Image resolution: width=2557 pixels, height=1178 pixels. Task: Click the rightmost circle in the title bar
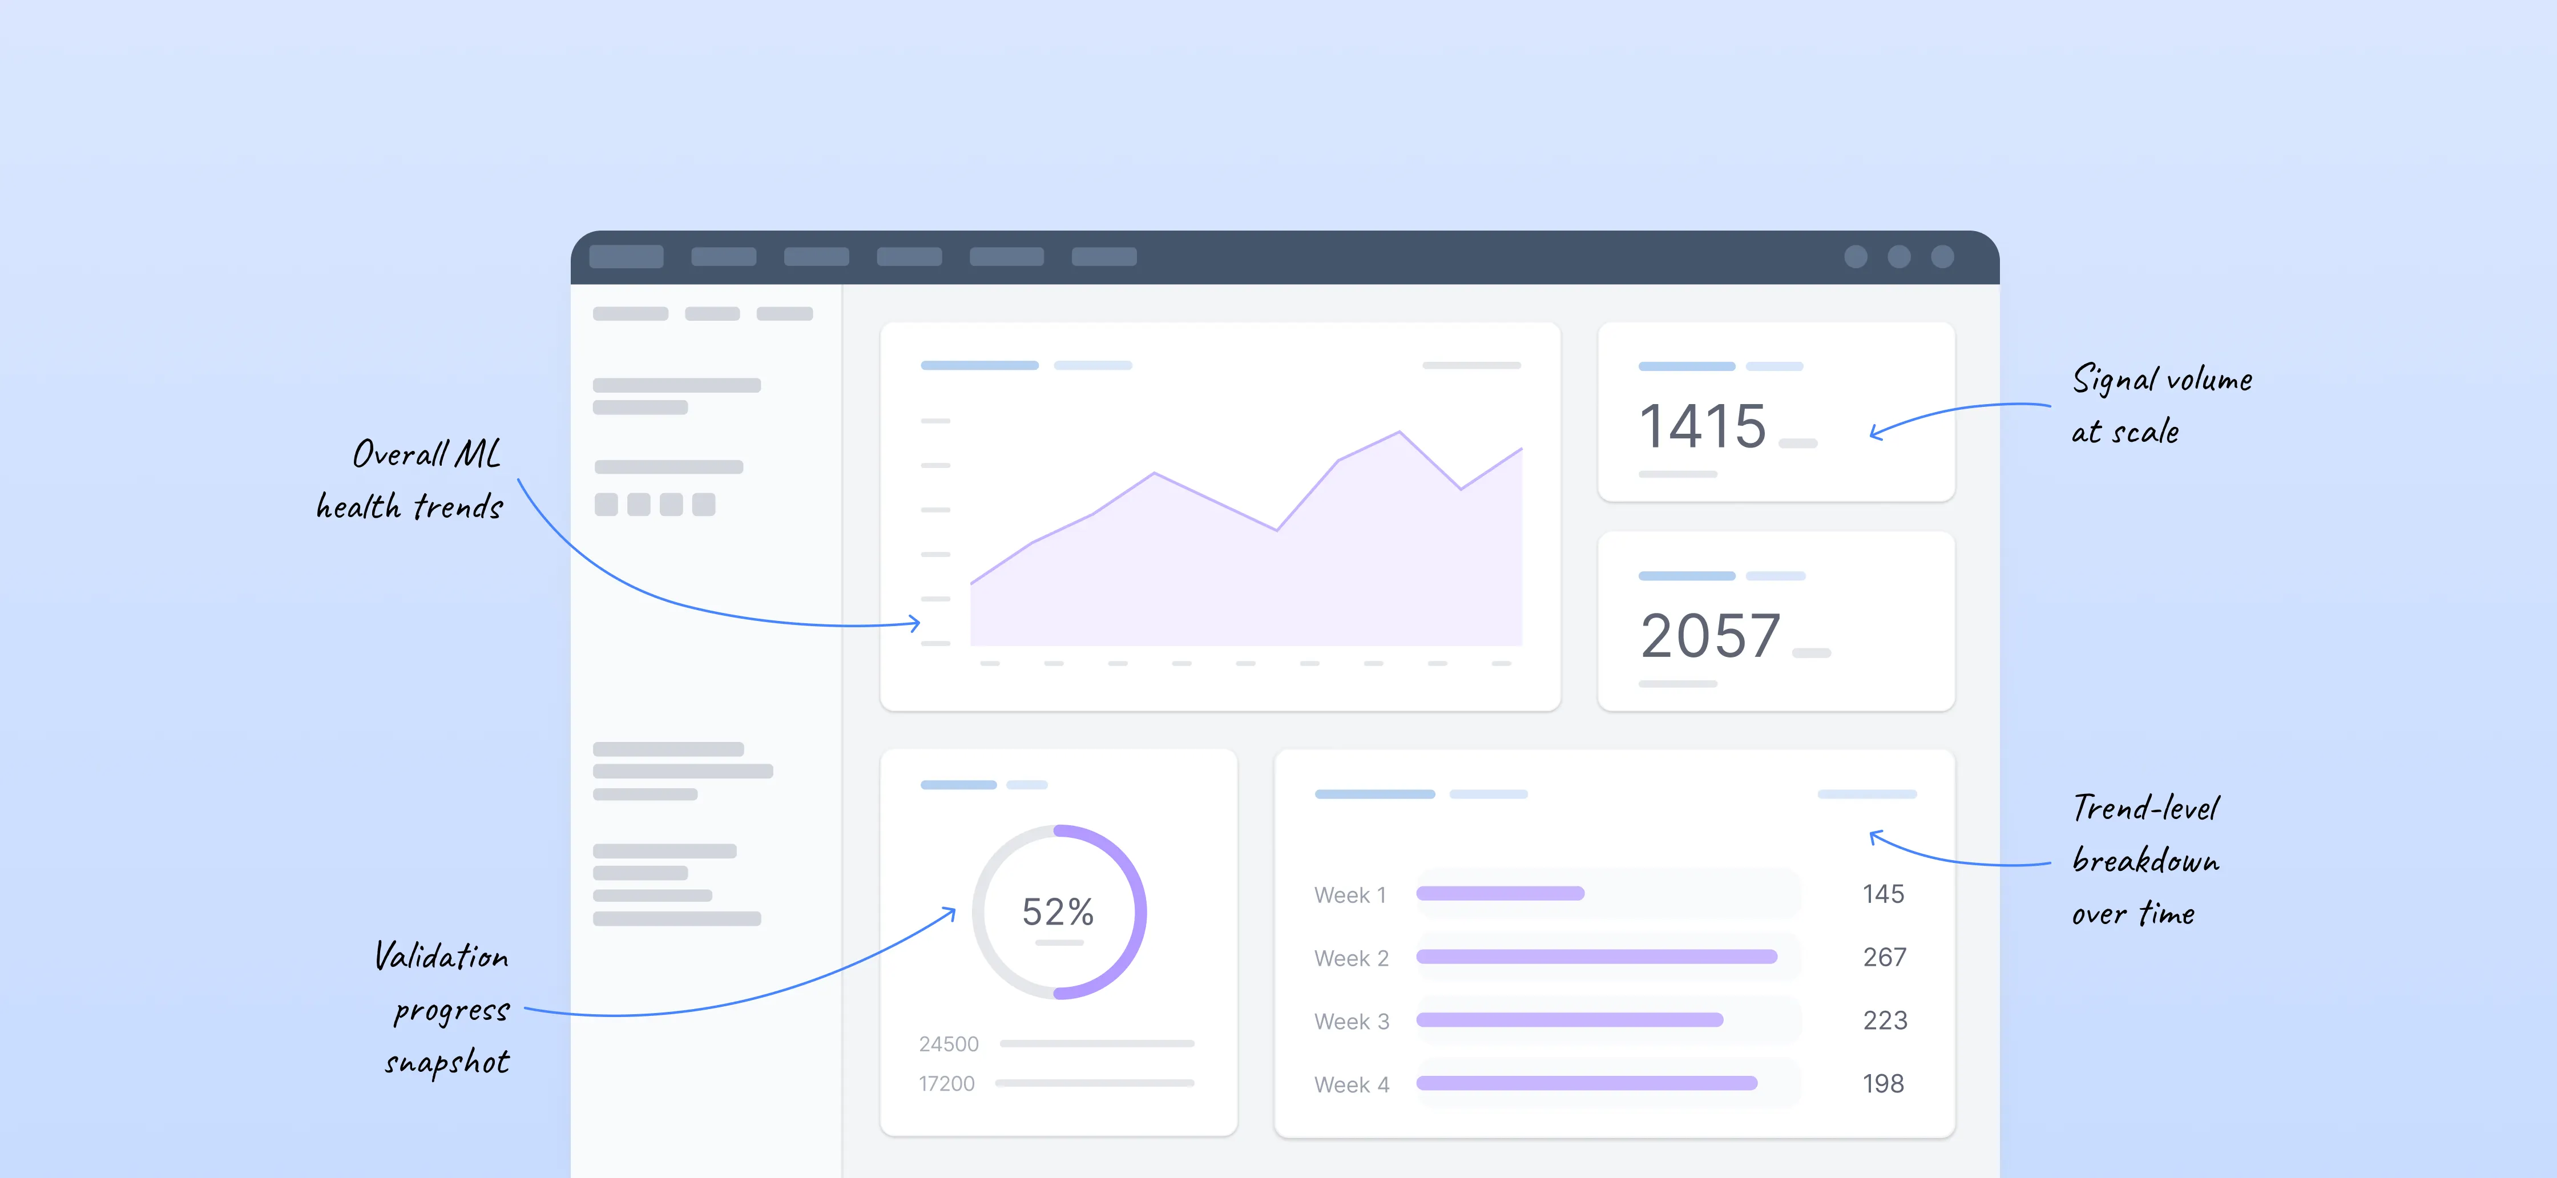click(1942, 257)
